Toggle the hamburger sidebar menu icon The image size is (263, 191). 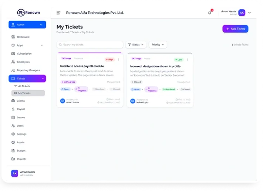tap(58, 13)
